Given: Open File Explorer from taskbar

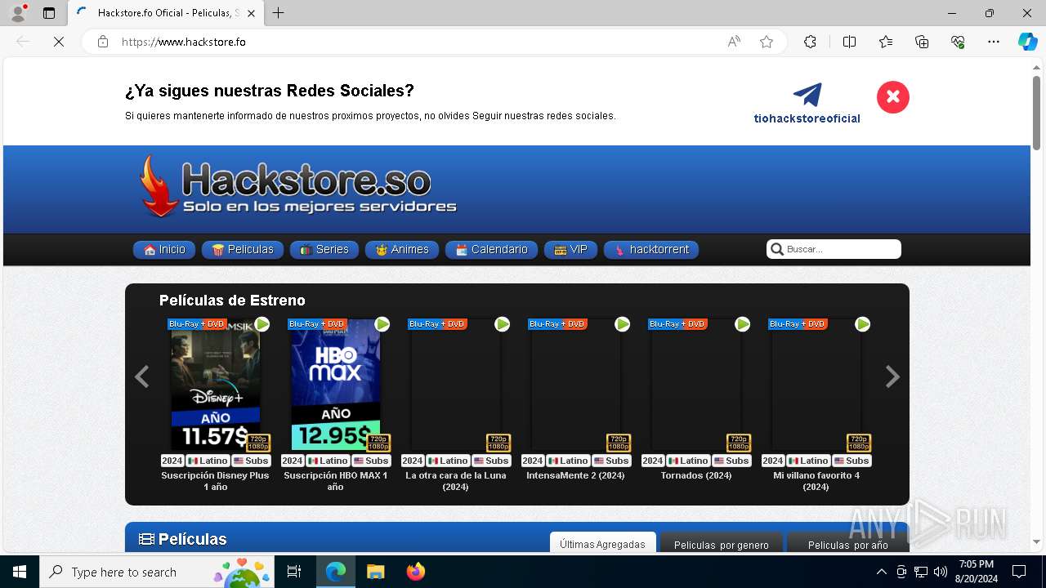Looking at the screenshot, I should pos(375,572).
